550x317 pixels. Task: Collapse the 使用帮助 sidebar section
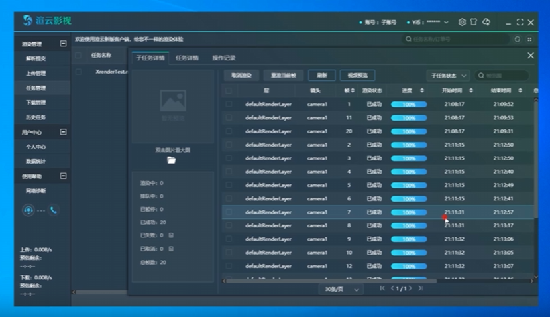click(x=63, y=176)
